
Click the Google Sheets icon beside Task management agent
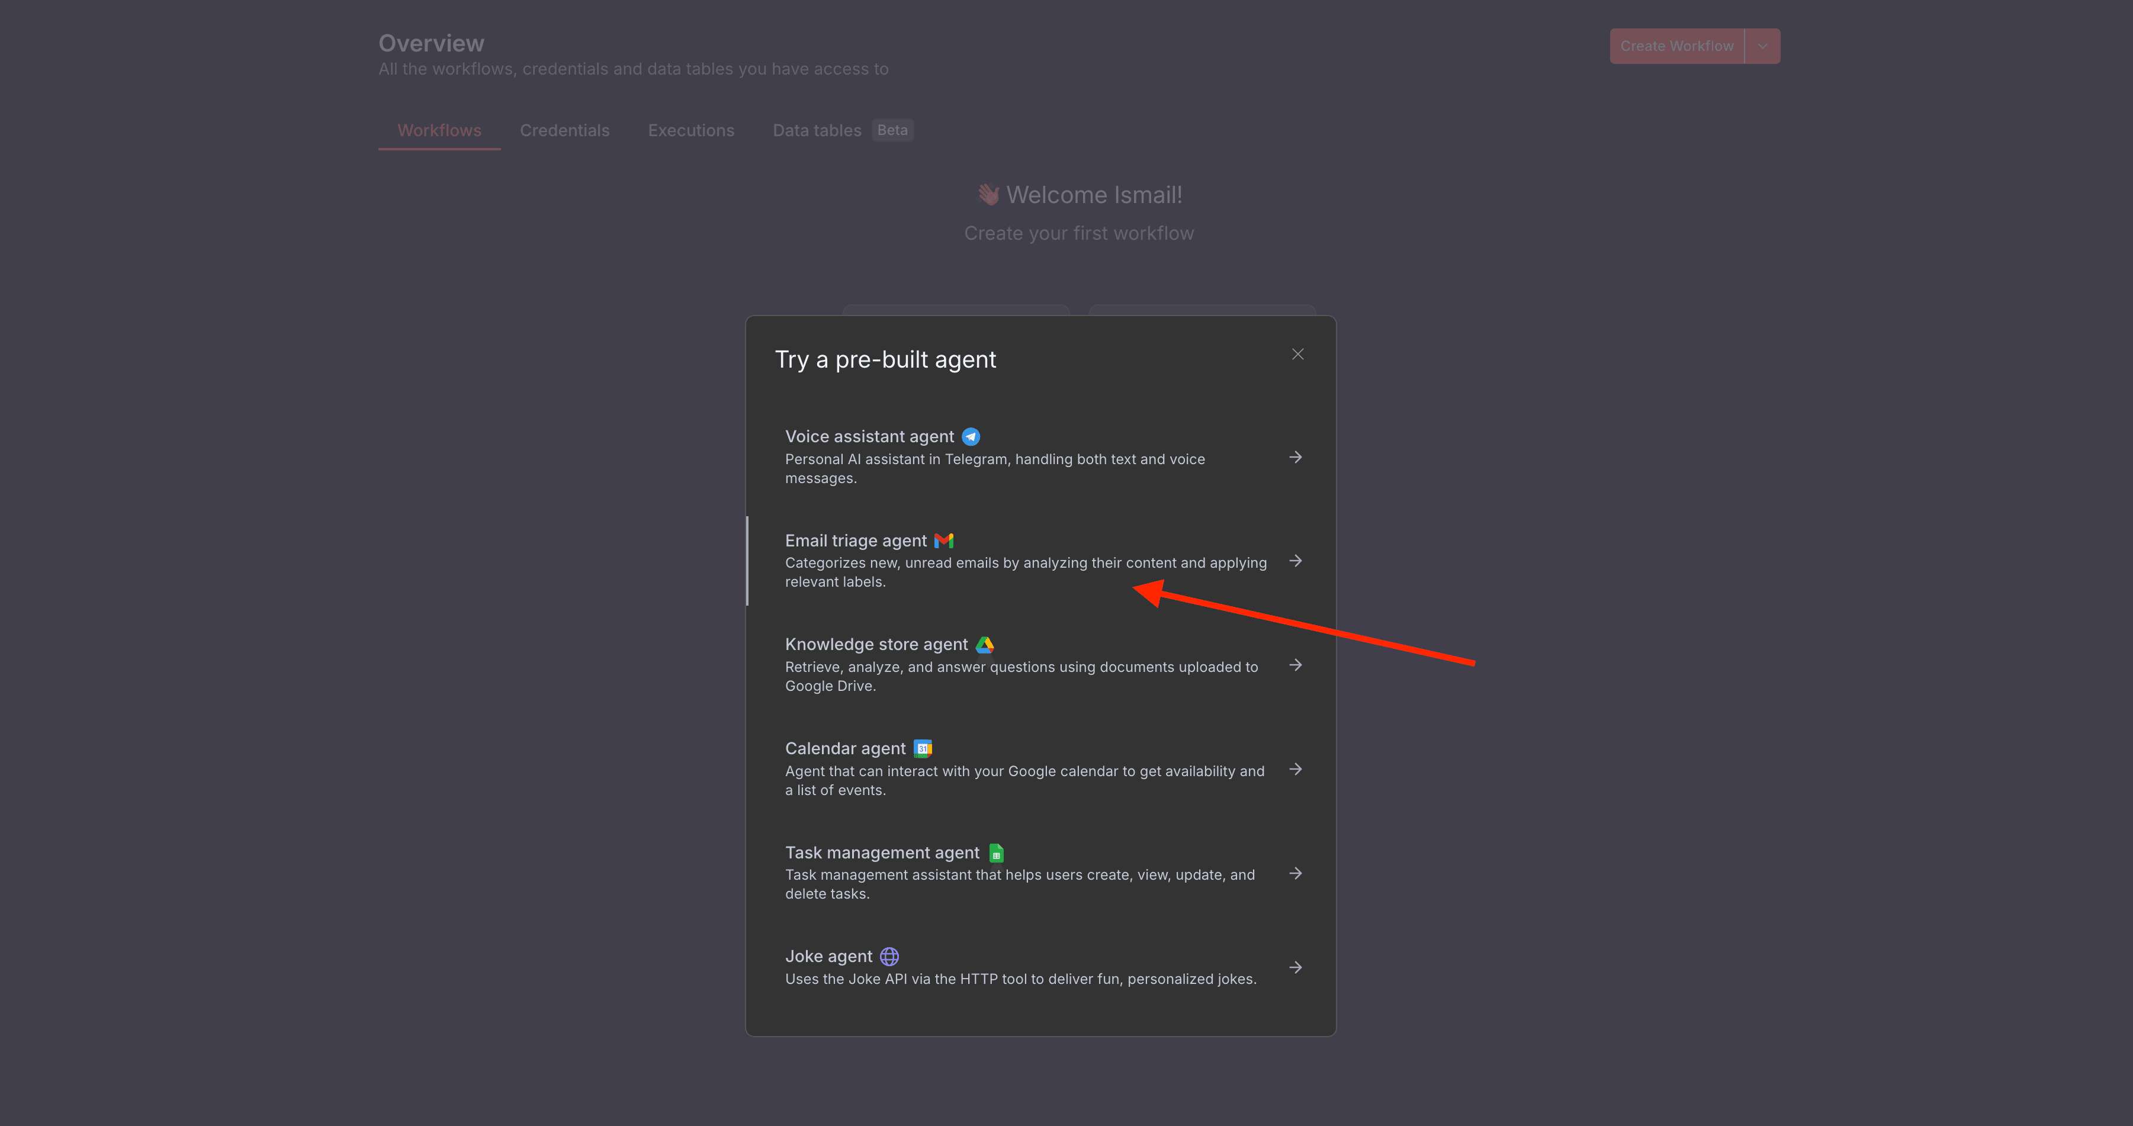pos(995,852)
